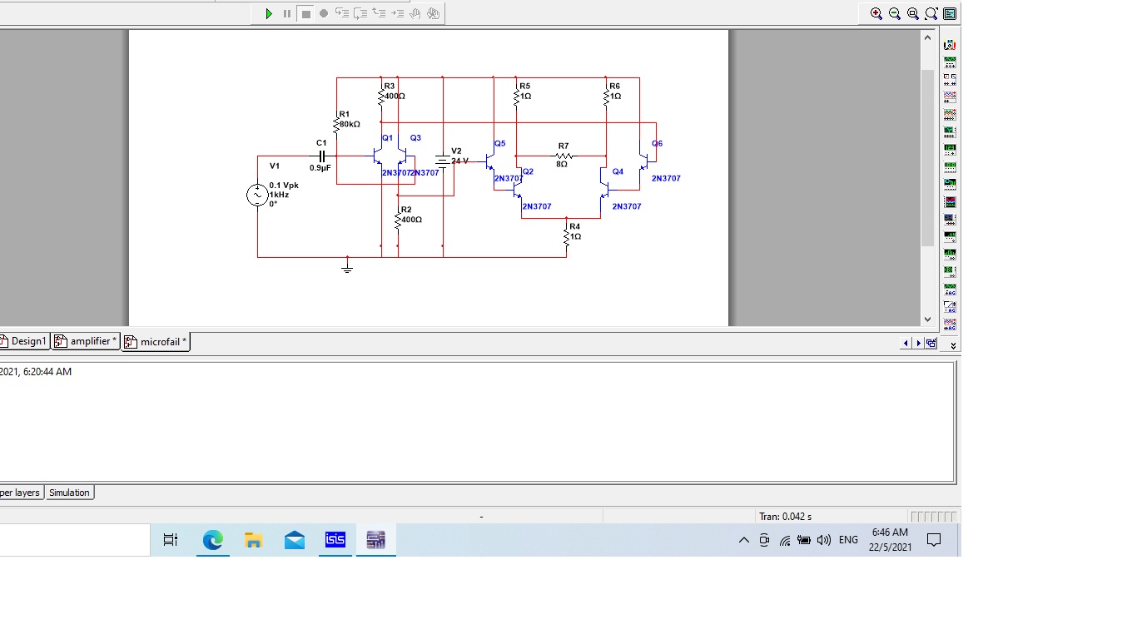
Task: Show hidden icons in the system tray
Action: [x=743, y=540]
